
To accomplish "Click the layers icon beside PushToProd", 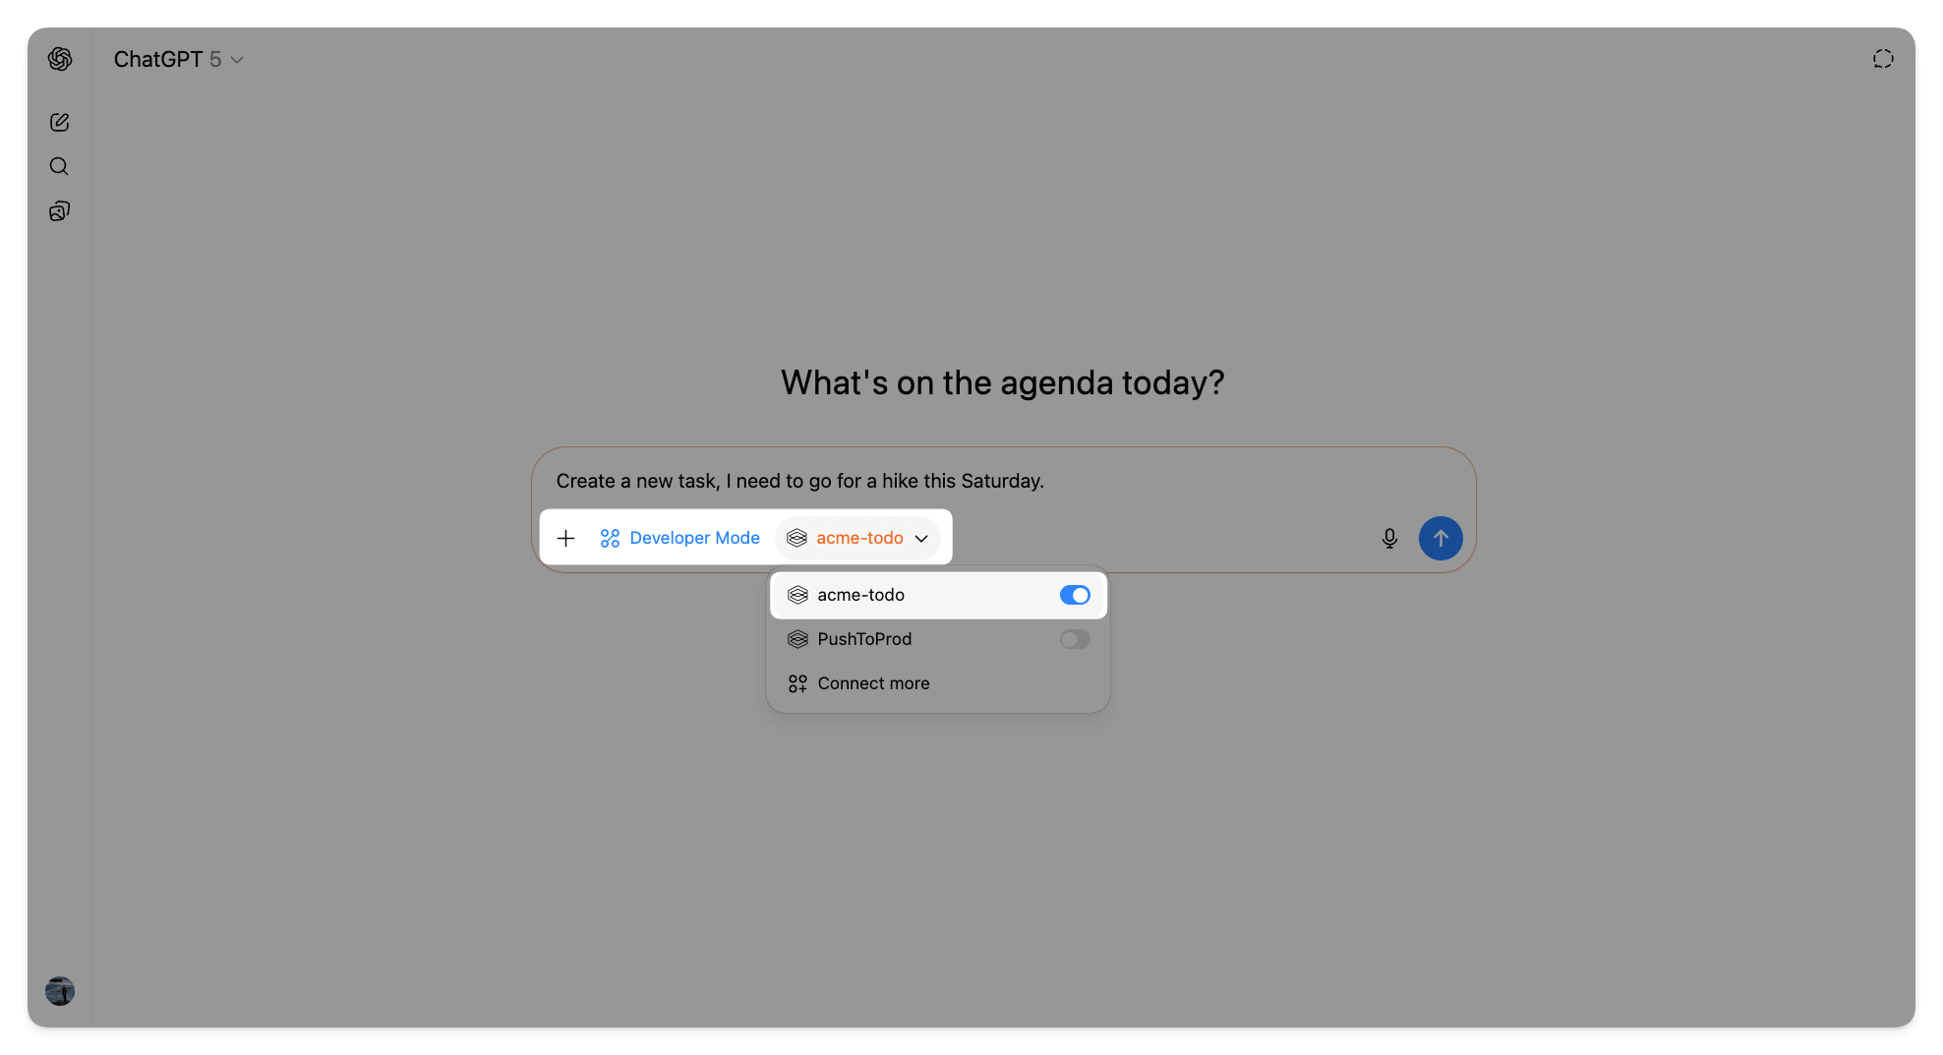I will pos(796,639).
